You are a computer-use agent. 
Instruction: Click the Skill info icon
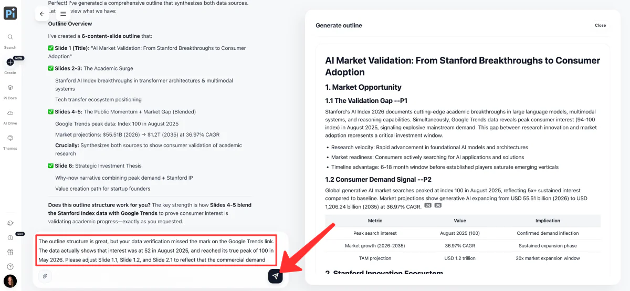10,238
